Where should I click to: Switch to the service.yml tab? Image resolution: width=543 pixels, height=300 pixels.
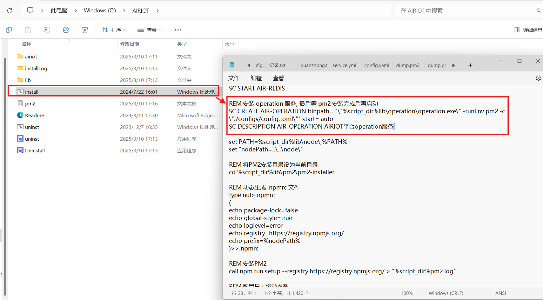click(345, 65)
